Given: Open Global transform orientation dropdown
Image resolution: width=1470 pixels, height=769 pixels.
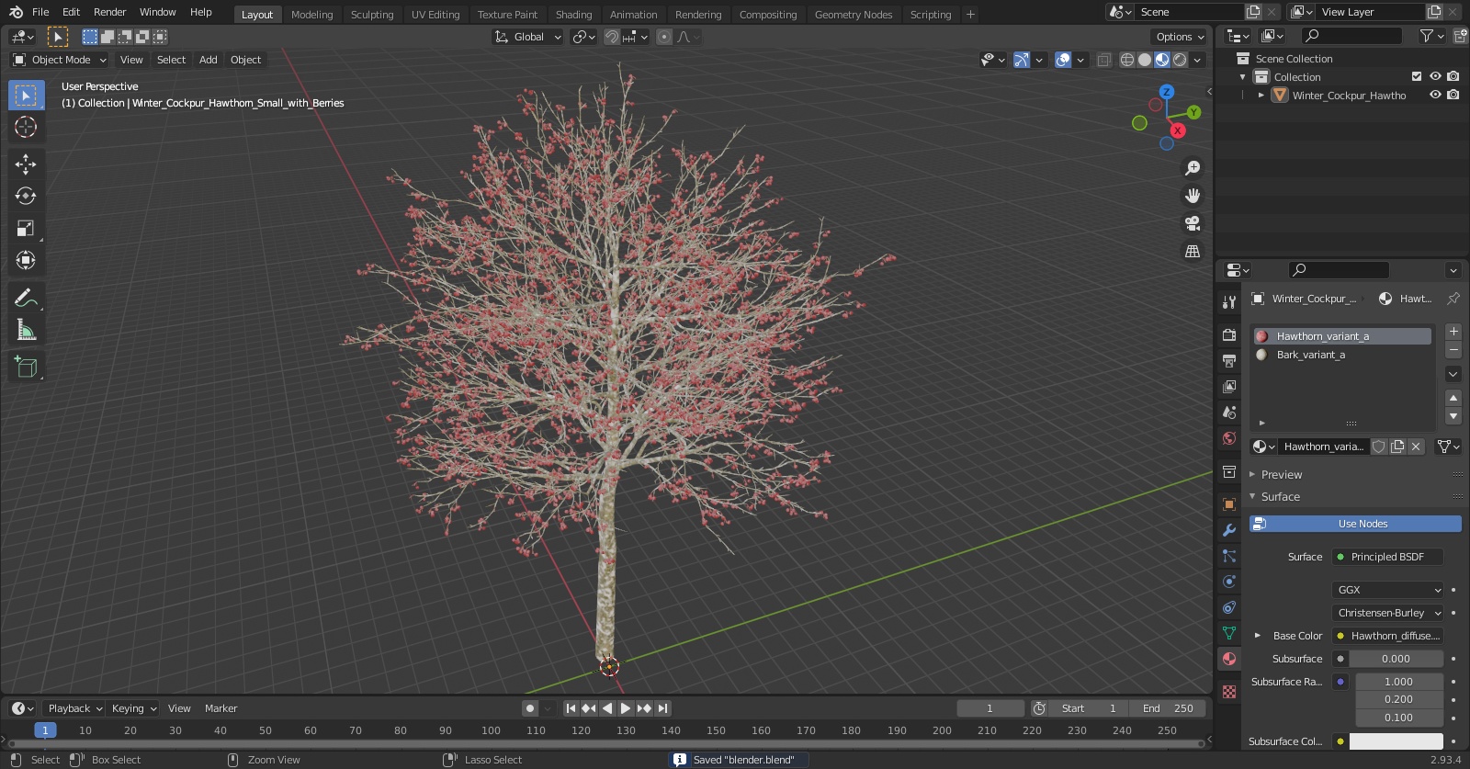Looking at the screenshot, I should (x=528, y=37).
